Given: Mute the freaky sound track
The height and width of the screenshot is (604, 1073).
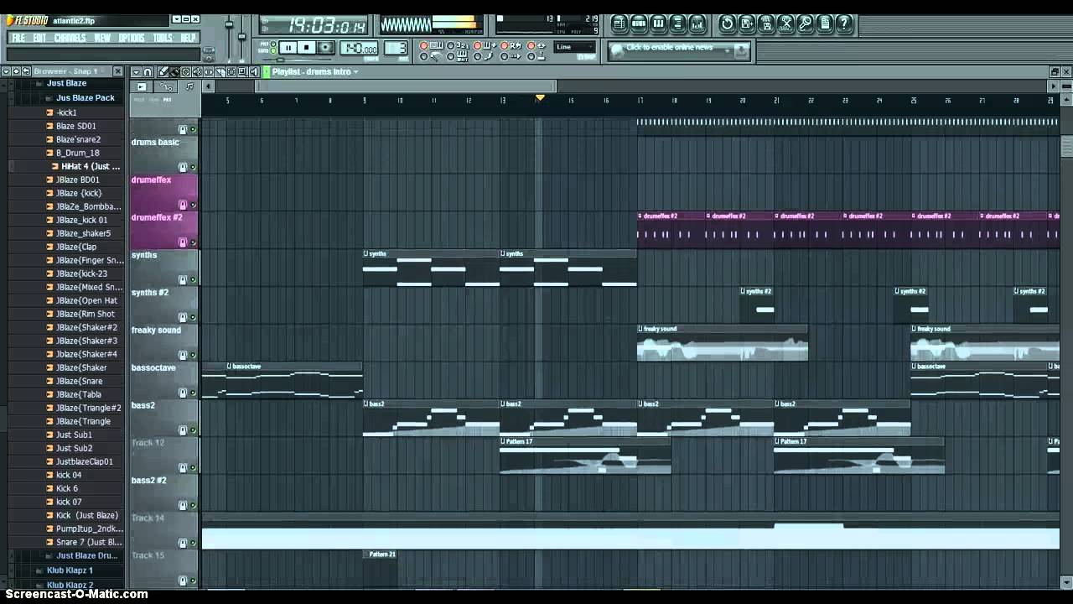Looking at the screenshot, I should [193, 355].
